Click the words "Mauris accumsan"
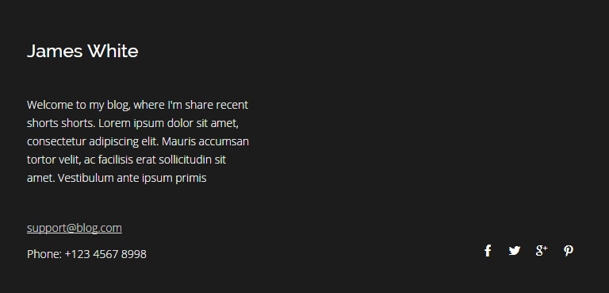Viewport: 609px width, 293px height. pyautogui.click(x=205, y=141)
